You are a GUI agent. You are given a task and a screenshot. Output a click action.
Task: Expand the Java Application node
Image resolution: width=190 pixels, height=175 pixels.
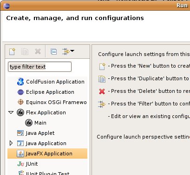pyautogui.click(x=11, y=143)
